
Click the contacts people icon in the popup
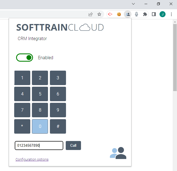[x=118, y=153]
